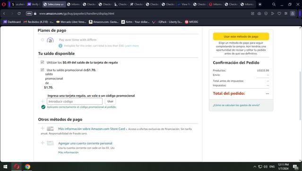Image resolution: width=302 pixels, height=171 pixels.
Task: Click the page vertical scrollbar thumb
Action: 300,96
